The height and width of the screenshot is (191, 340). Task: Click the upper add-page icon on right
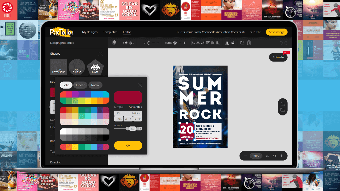pos(283,104)
